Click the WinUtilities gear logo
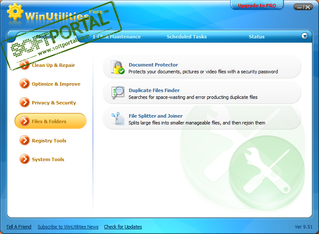 [15, 12]
